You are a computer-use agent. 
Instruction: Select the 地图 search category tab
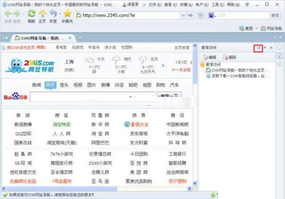point(147,85)
